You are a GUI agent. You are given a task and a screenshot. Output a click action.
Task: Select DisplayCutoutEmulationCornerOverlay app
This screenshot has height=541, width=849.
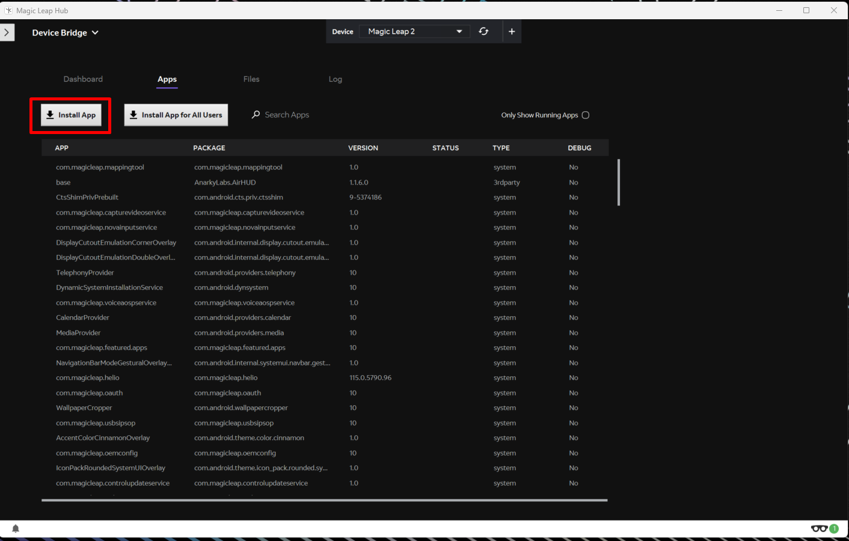(116, 242)
